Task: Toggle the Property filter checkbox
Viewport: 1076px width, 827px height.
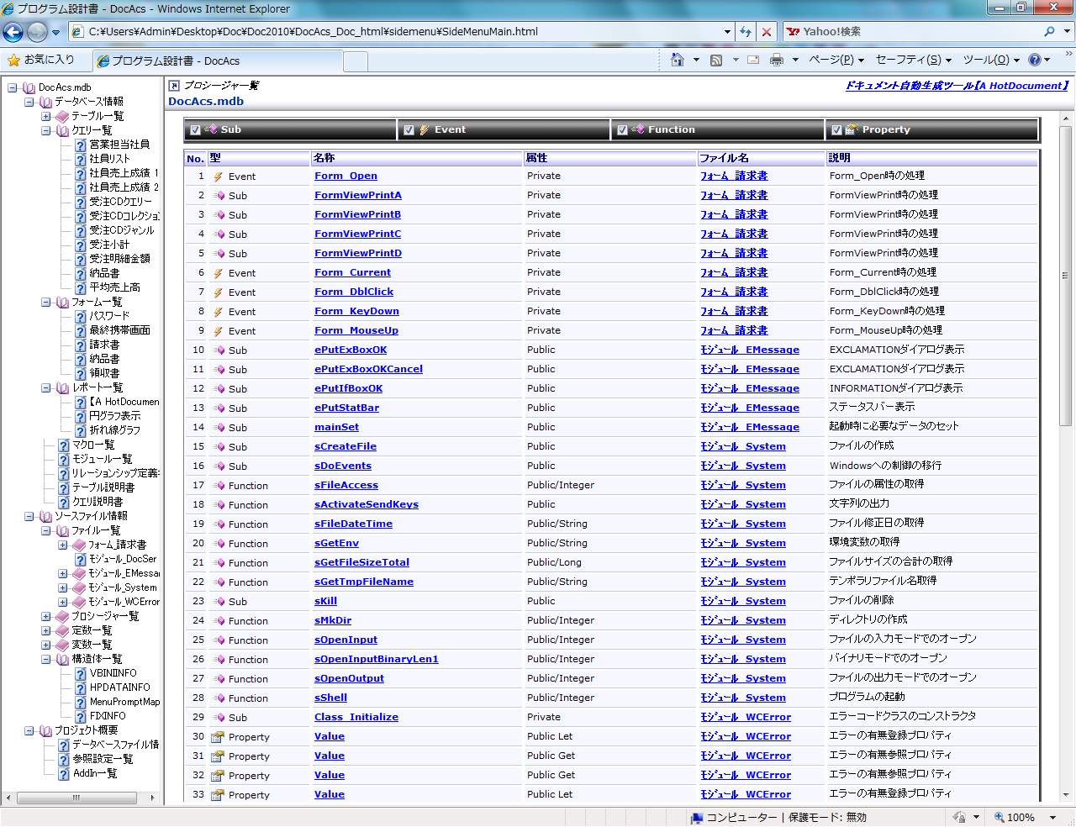Action: pyautogui.click(x=836, y=130)
